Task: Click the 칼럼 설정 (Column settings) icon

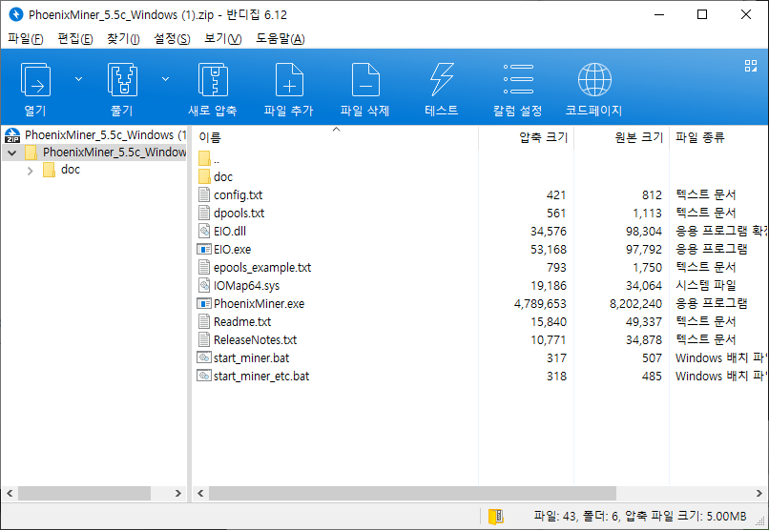Action: point(518,79)
